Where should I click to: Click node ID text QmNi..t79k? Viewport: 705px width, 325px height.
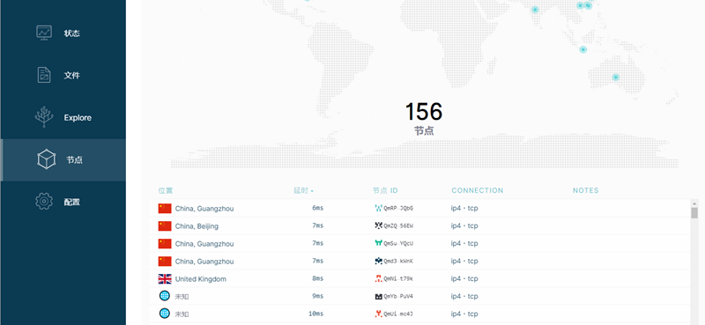pos(398,278)
